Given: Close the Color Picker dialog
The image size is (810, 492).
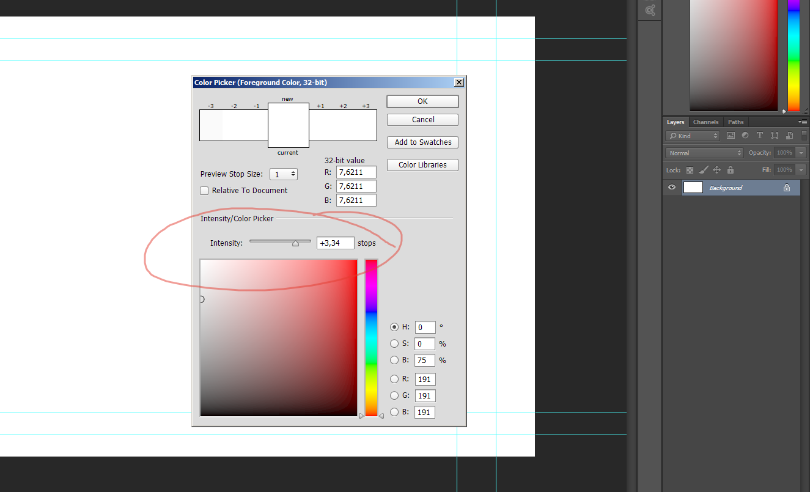Looking at the screenshot, I should coord(459,82).
